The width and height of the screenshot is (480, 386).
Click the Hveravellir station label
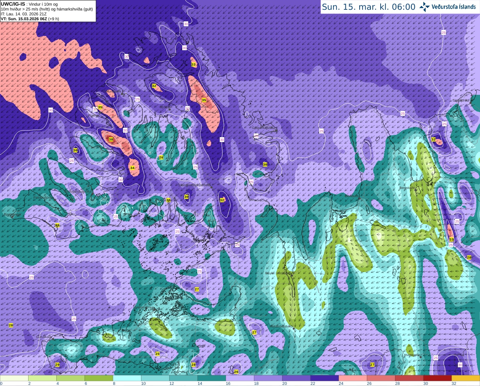[x=412, y=355]
